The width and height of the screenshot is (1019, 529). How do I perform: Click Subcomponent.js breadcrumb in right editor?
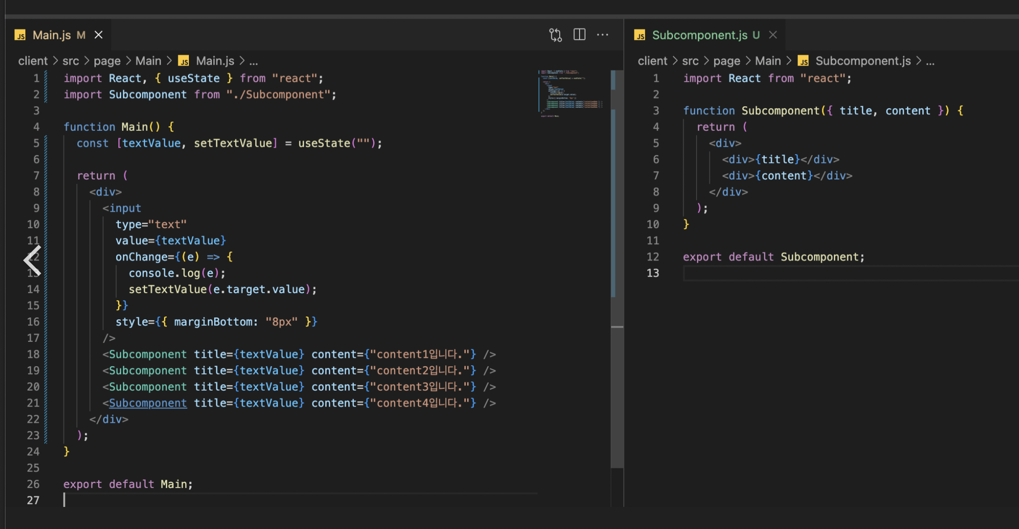click(863, 61)
